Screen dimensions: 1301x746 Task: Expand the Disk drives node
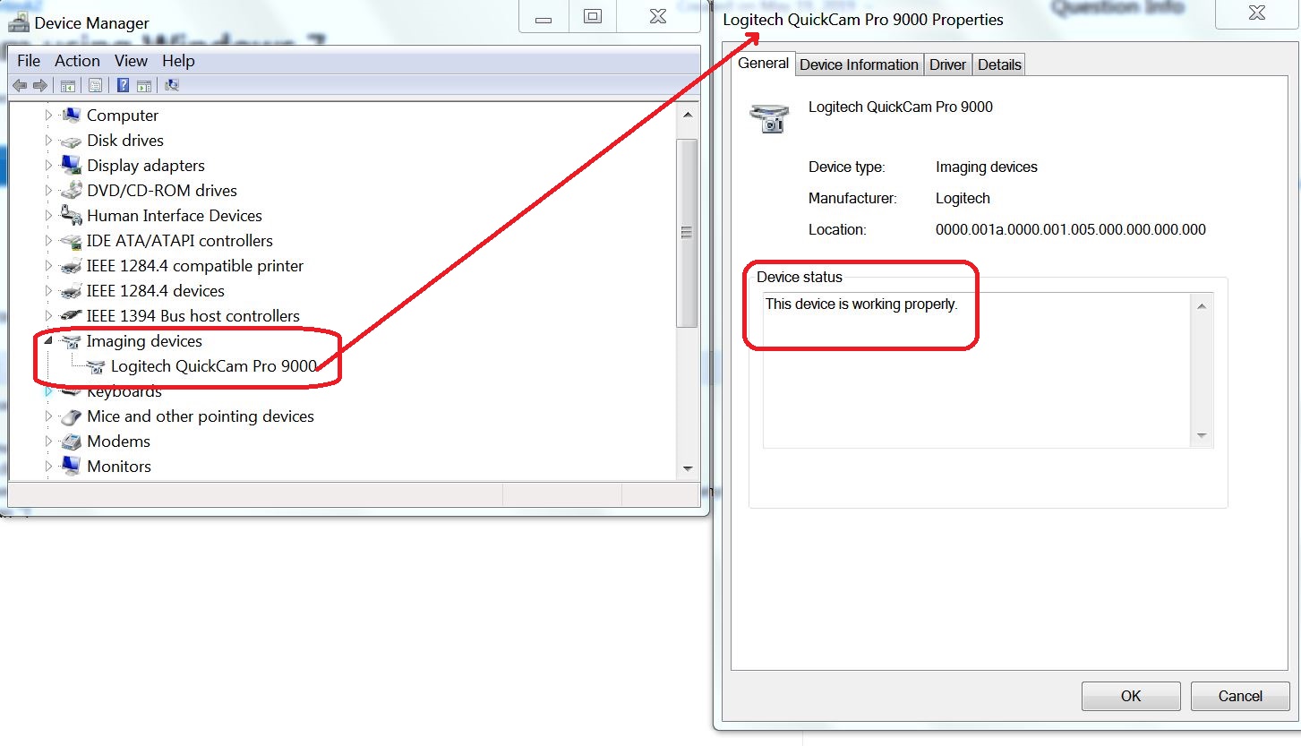coord(49,141)
